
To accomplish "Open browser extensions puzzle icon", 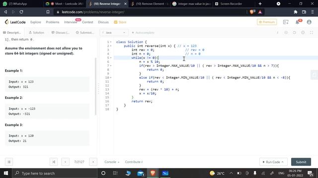I will (296, 12).
